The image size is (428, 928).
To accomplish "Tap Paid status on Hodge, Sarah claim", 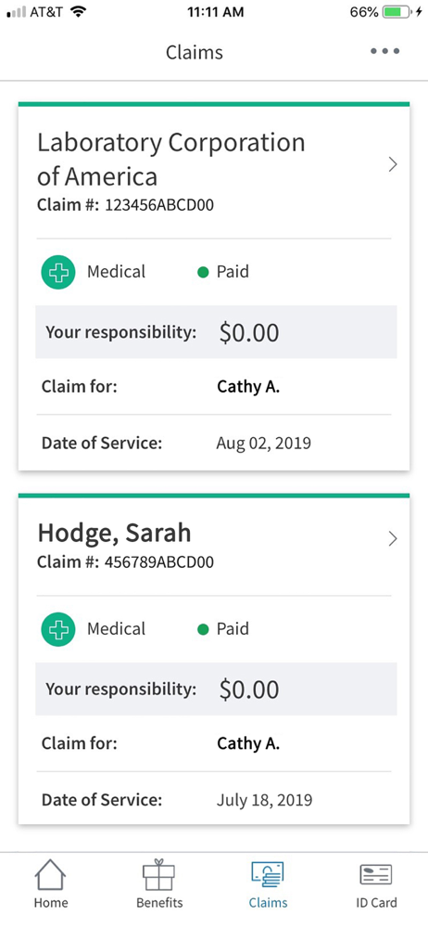I will pos(223,628).
